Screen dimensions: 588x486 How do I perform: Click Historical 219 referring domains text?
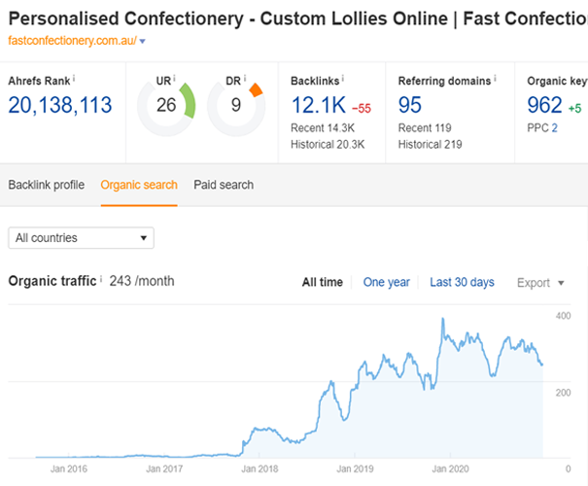tap(430, 145)
